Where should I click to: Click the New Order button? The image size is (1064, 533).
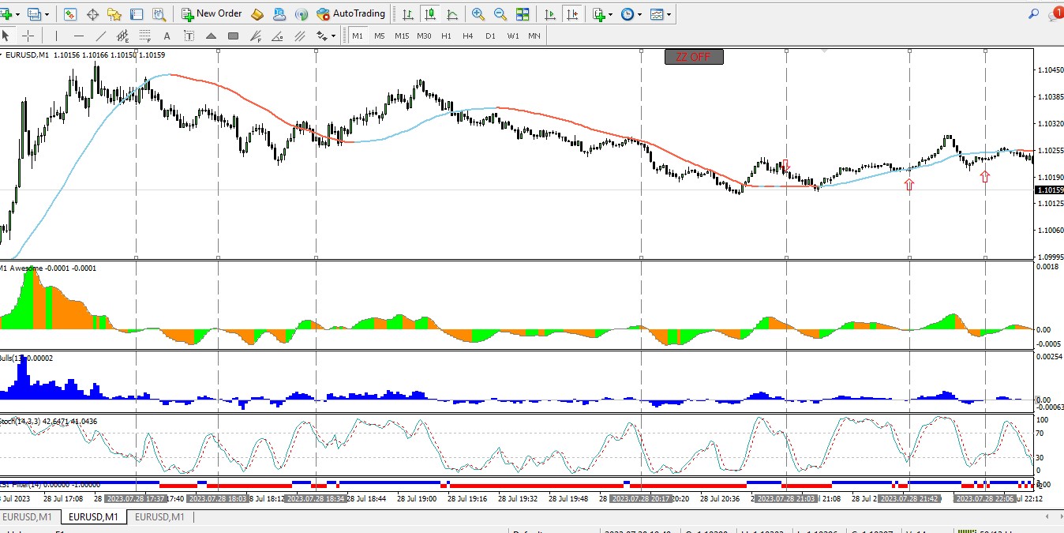[212, 13]
